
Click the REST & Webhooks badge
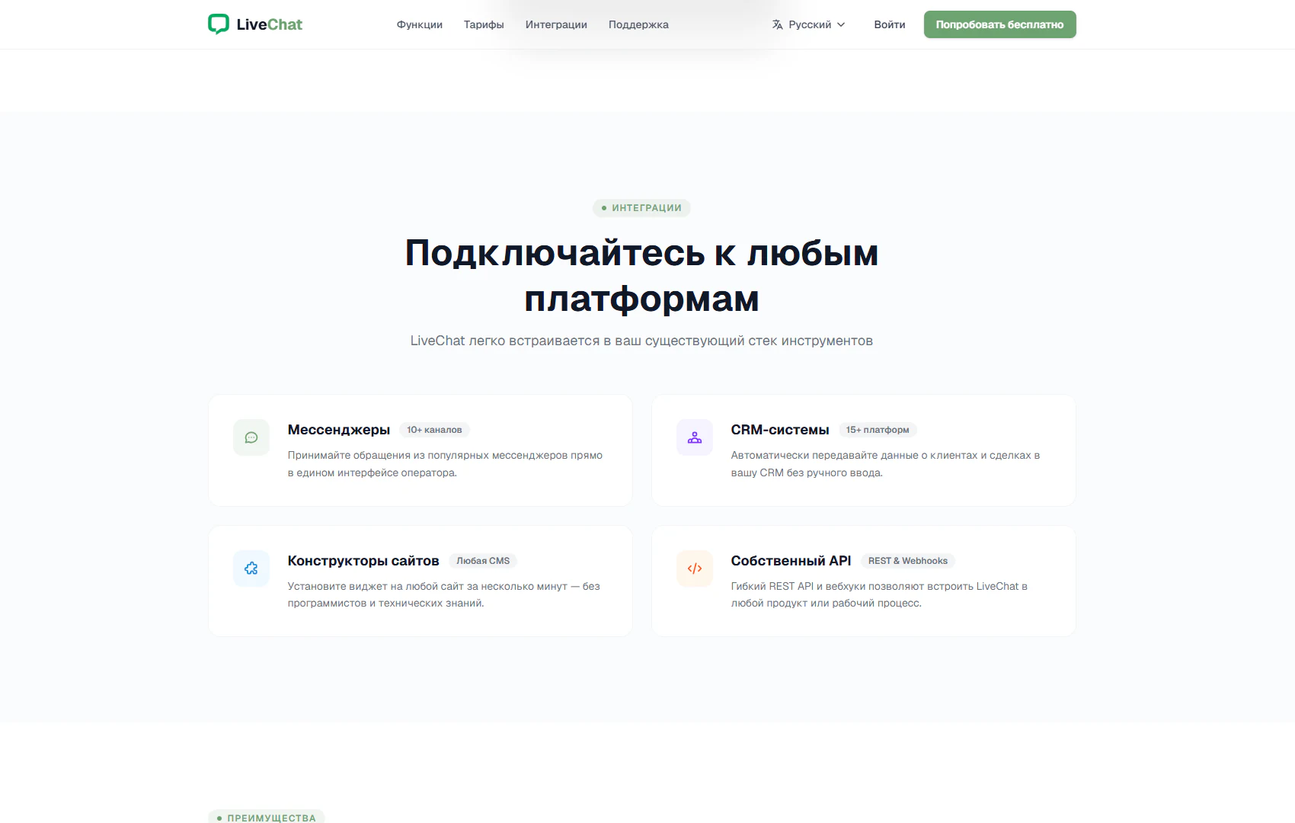click(x=908, y=561)
